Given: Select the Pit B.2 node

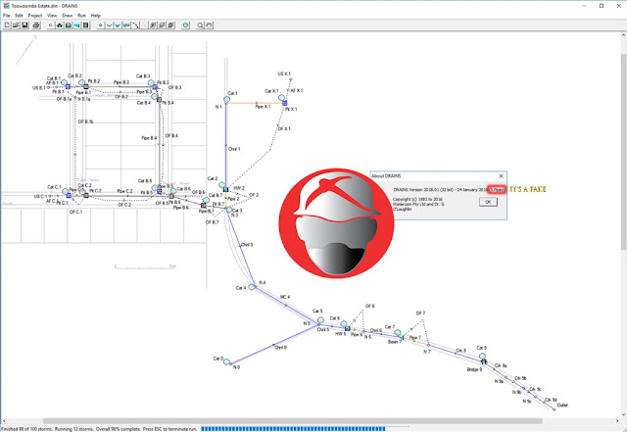Looking at the screenshot, I should [86, 86].
